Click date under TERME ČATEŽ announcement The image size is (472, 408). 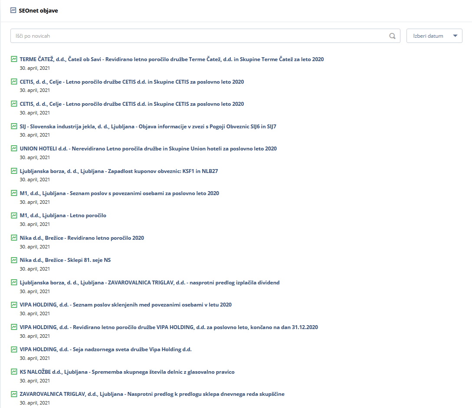pos(35,69)
